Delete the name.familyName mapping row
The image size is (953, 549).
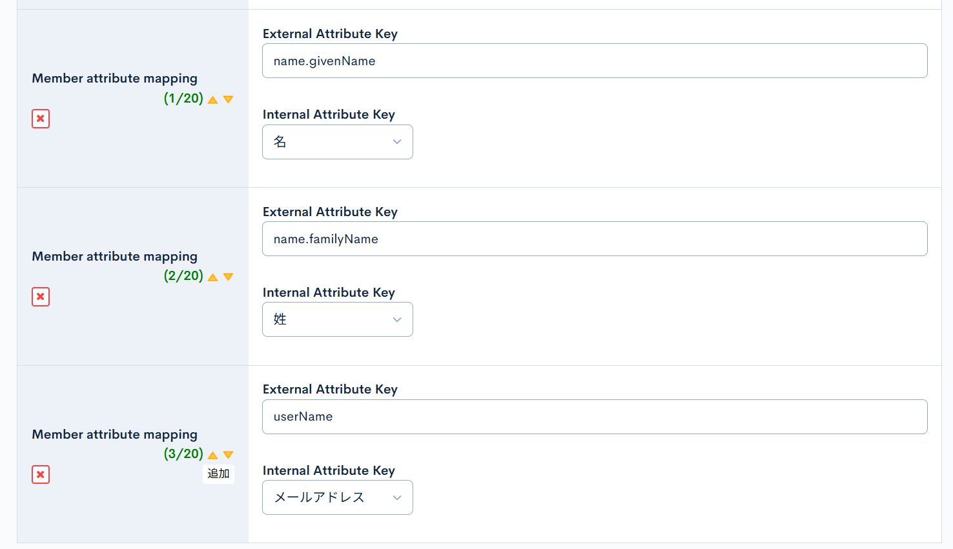[40, 297]
